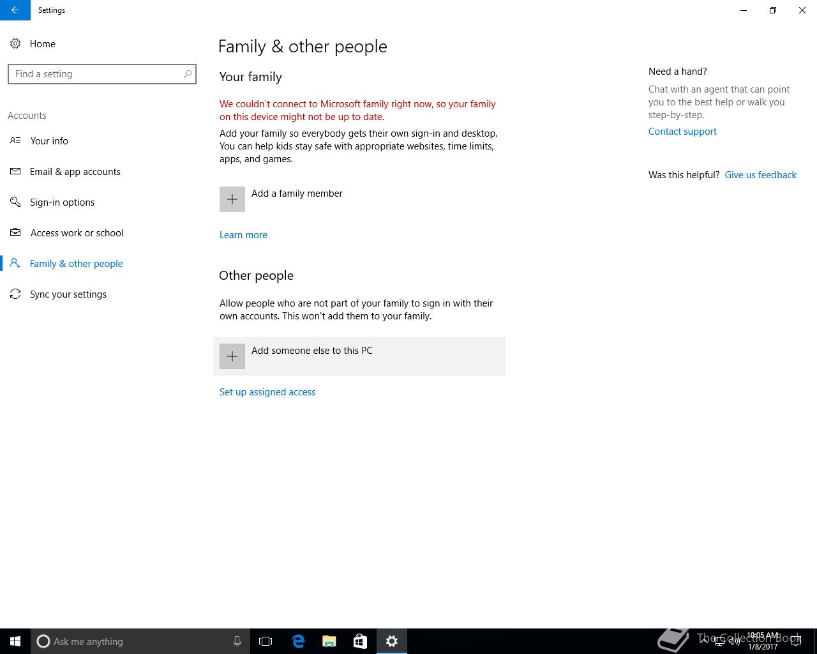This screenshot has width=817, height=654.
Task: Open Task View from taskbar
Action: coord(266,641)
